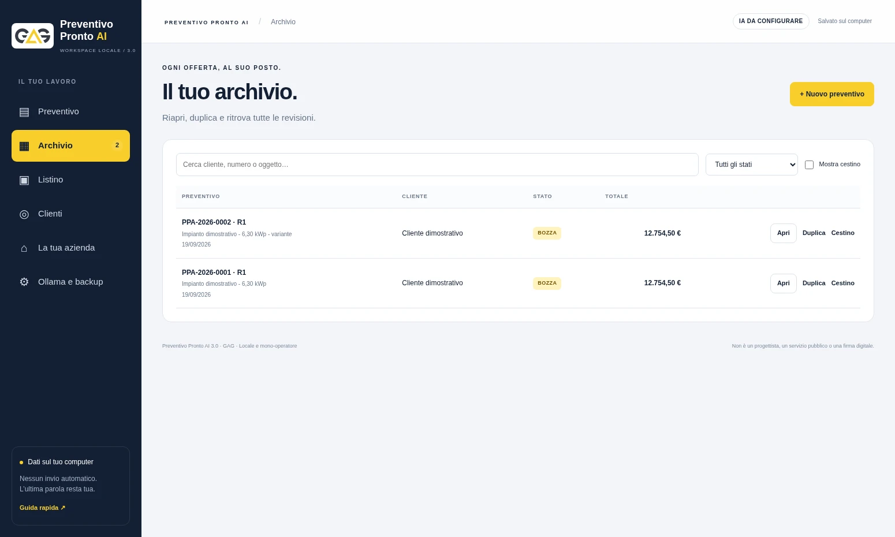Click the Archivio grid icon in sidebar
This screenshot has height=537, width=895.
[24, 146]
